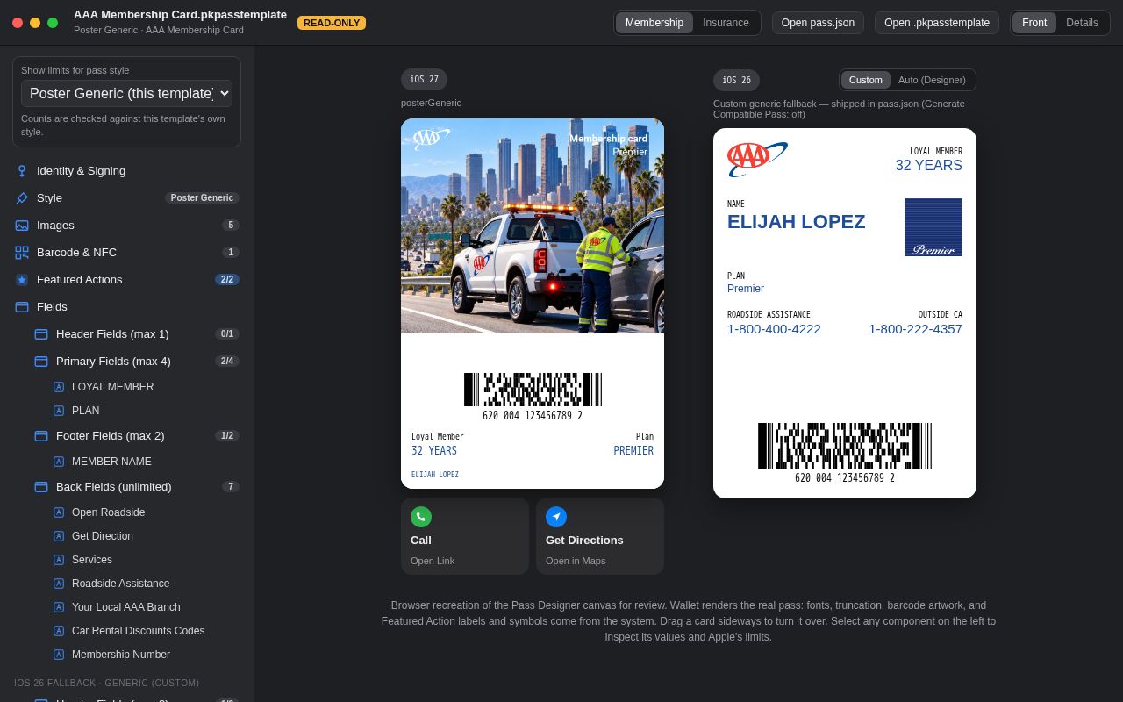
Task: Show the Details side of the card
Action: pyautogui.click(x=1082, y=23)
